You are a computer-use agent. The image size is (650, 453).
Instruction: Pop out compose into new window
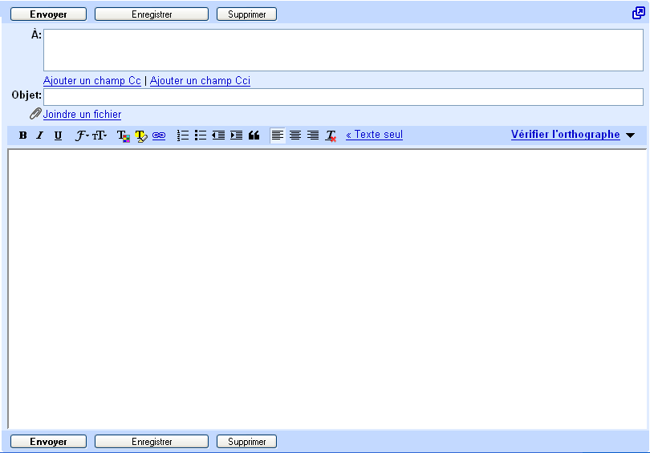(639, 14)
